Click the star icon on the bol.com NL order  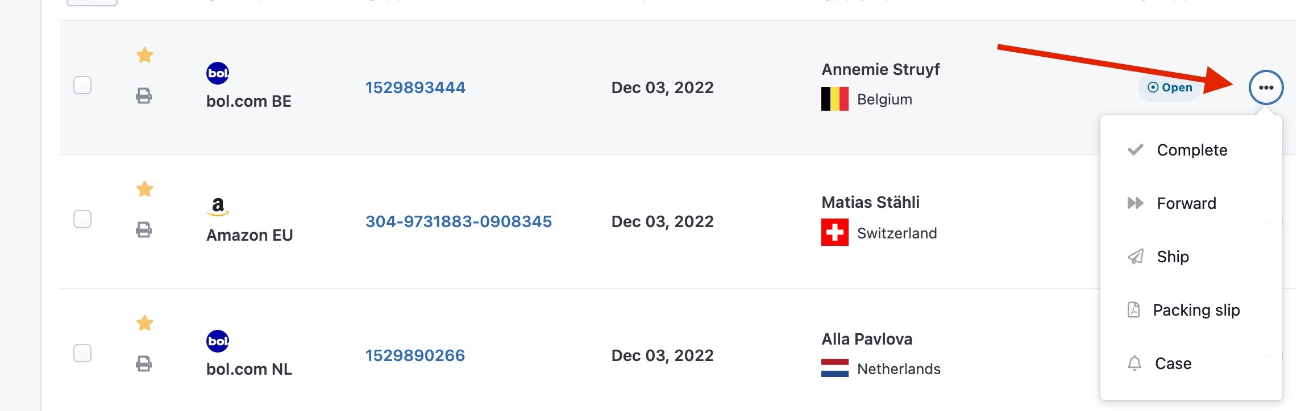coord(144,322)
